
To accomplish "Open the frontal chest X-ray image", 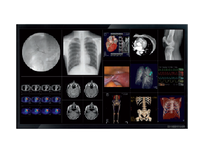I will tap(82, 53).
